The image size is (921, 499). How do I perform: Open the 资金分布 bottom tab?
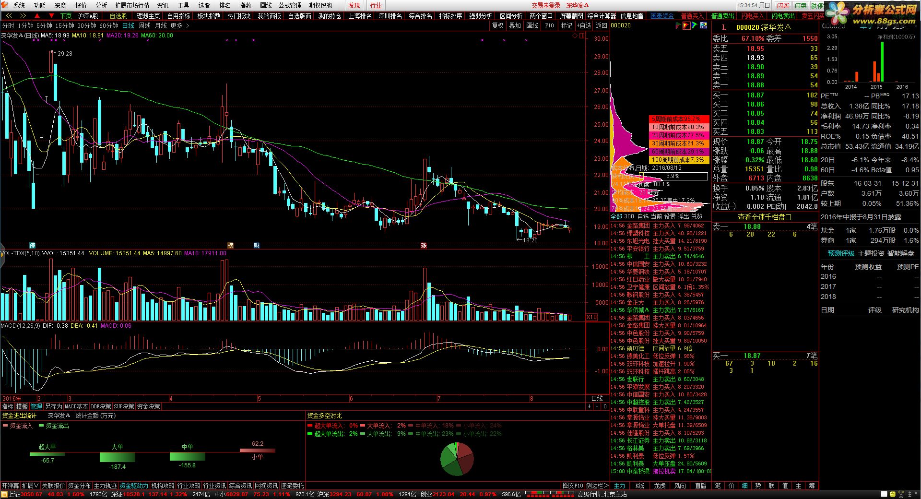79,486
